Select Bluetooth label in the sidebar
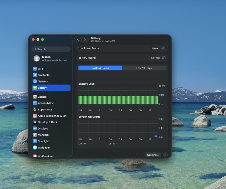 click(44, 75)
